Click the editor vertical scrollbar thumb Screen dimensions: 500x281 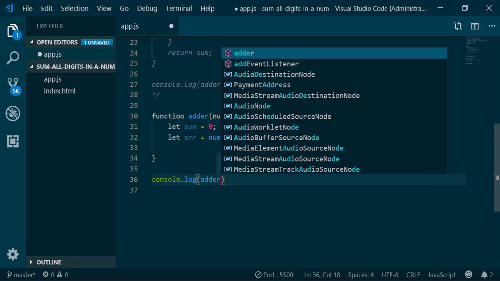(497, 168)
